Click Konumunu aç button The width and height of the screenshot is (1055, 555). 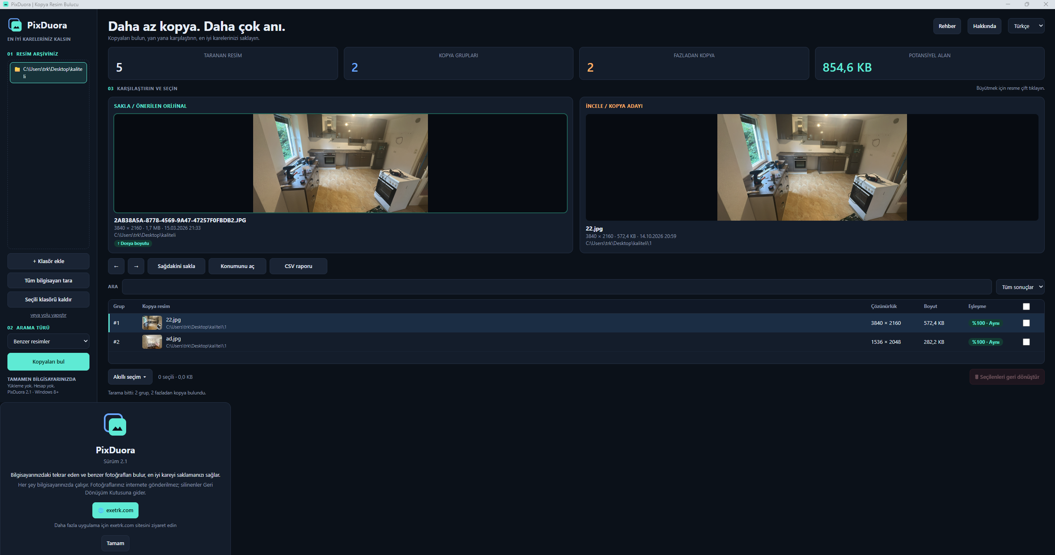(x=237, y=266)
